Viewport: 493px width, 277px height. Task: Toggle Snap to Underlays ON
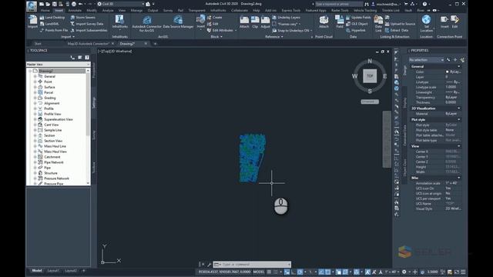[x=292, y=31]
